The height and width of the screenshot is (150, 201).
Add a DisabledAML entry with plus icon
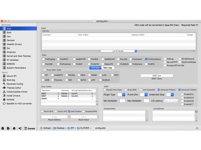point(147,120)
